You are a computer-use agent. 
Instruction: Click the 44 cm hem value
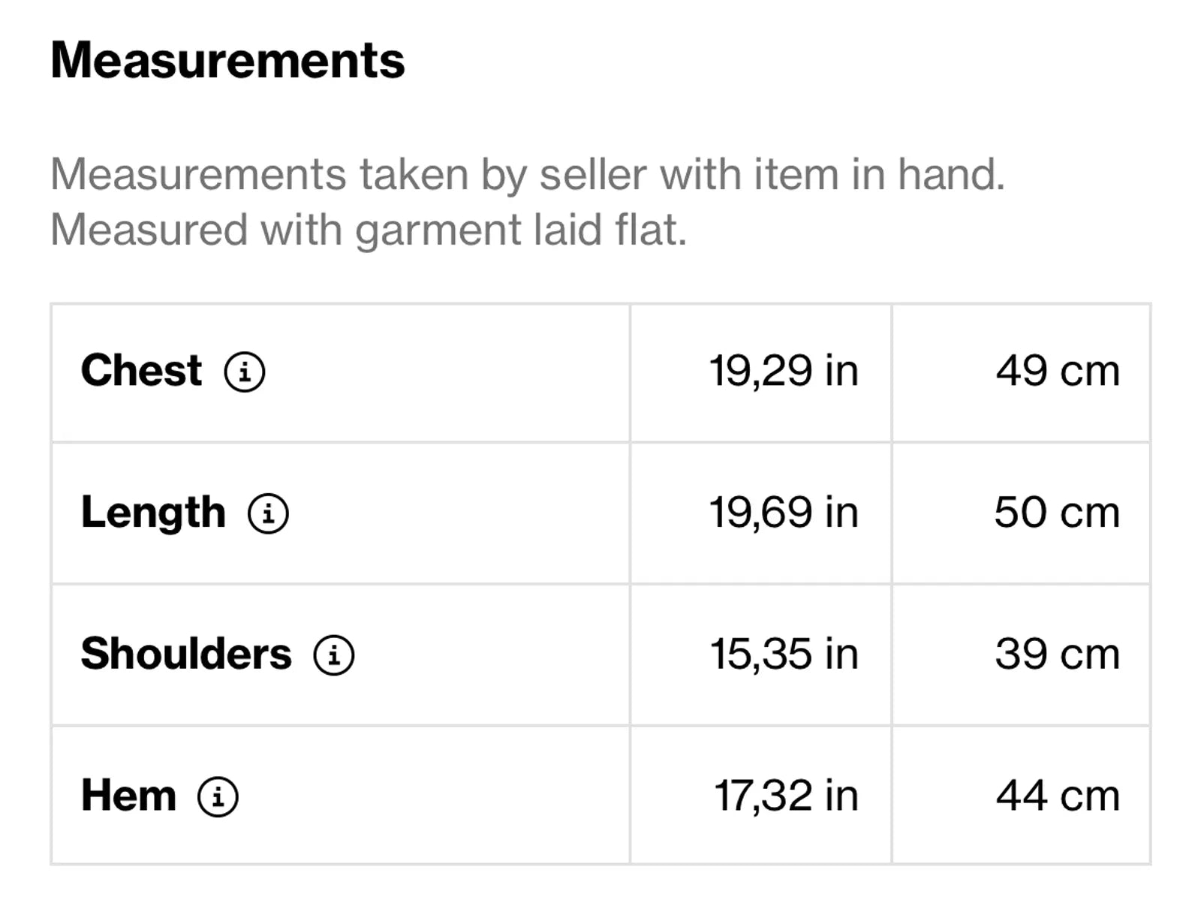point(1058,796)
